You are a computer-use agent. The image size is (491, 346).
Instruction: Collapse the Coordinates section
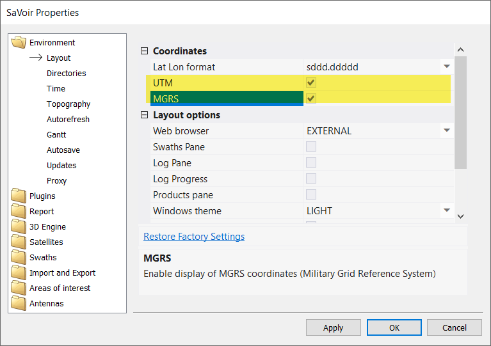click(144, 51)
